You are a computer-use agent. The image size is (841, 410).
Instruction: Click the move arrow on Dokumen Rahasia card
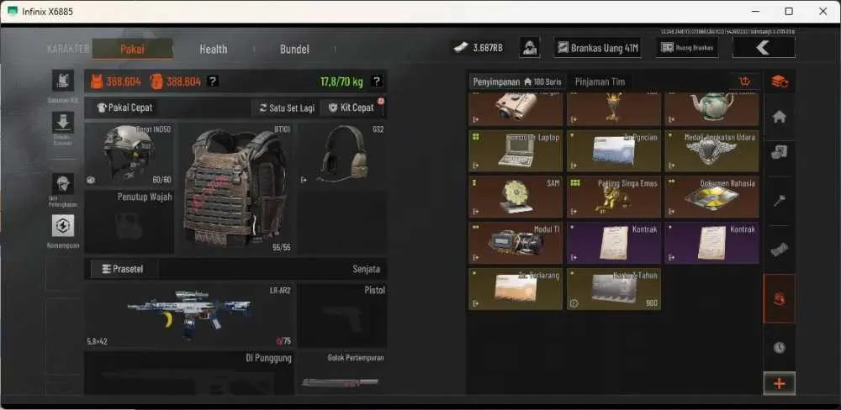[671, 212]
